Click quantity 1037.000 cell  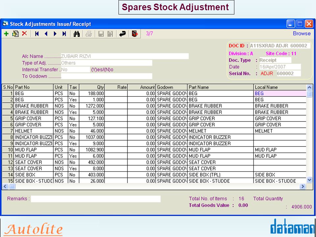pos(92,137)
